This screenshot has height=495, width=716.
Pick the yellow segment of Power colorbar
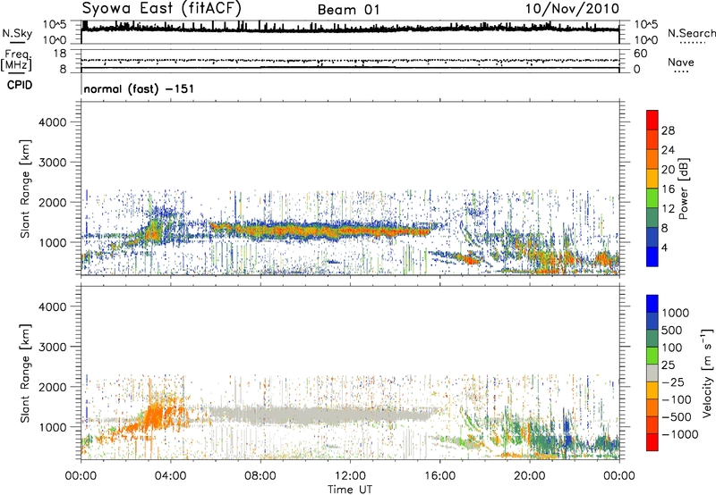click(x=652, y=178)
